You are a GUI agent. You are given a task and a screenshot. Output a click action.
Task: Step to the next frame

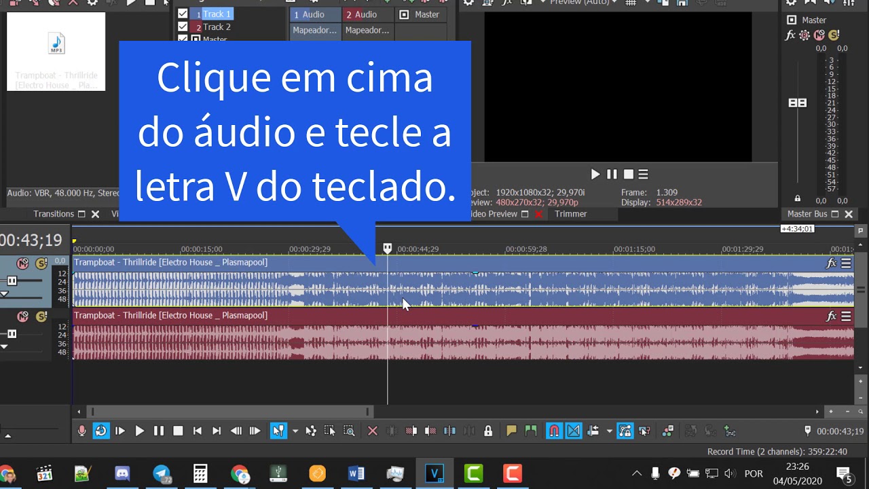(x=255, y=431)
